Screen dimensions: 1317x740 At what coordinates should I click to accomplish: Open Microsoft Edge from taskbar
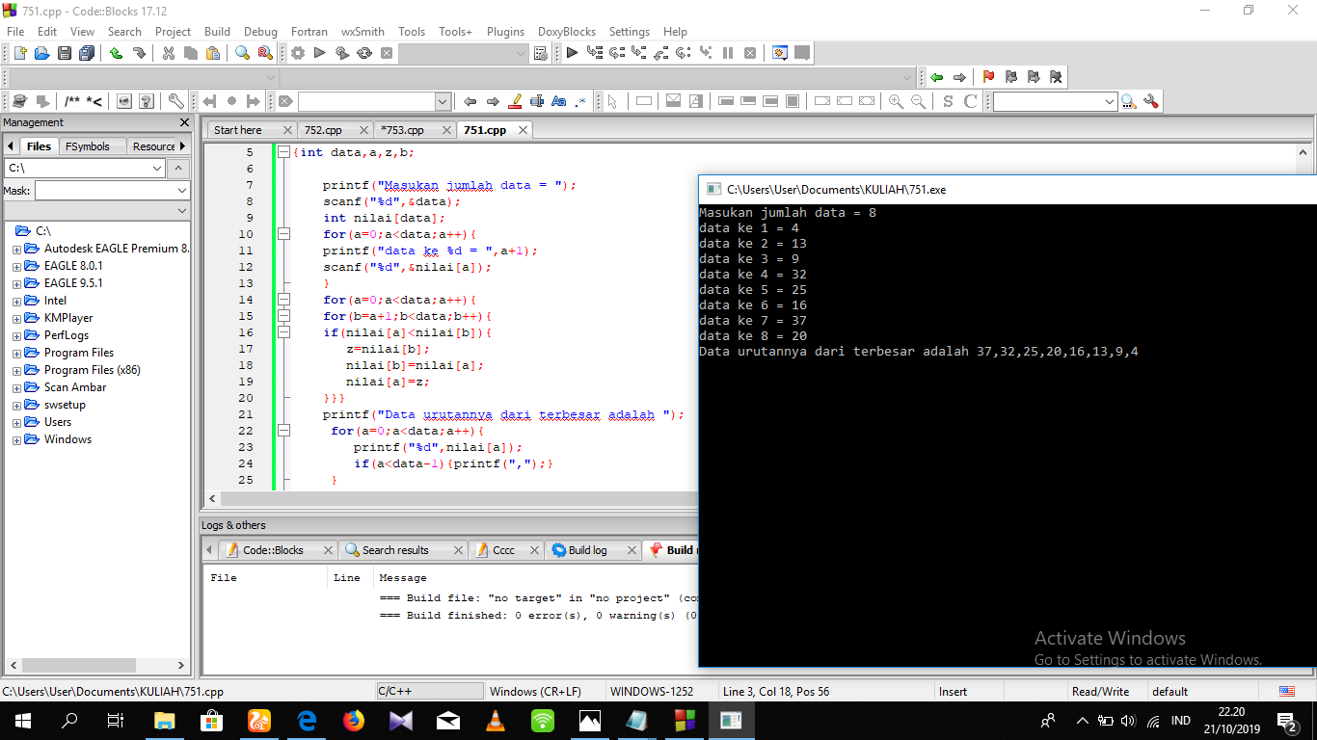click(307, 721)
